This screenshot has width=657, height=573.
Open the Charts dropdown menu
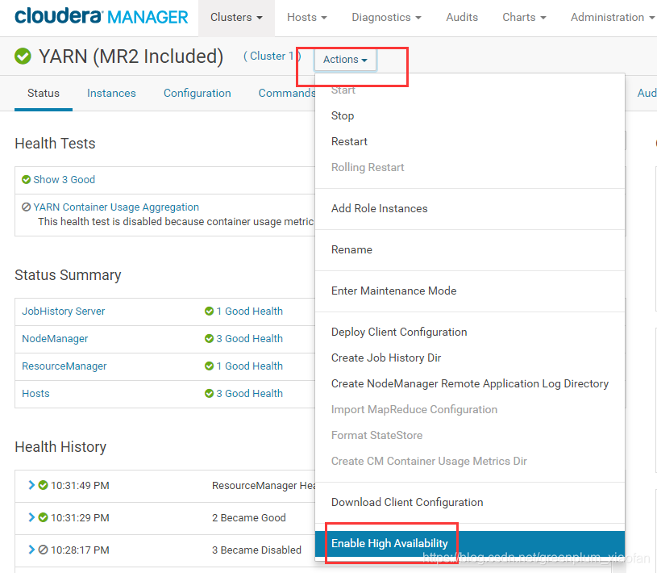tap(524, 17)
